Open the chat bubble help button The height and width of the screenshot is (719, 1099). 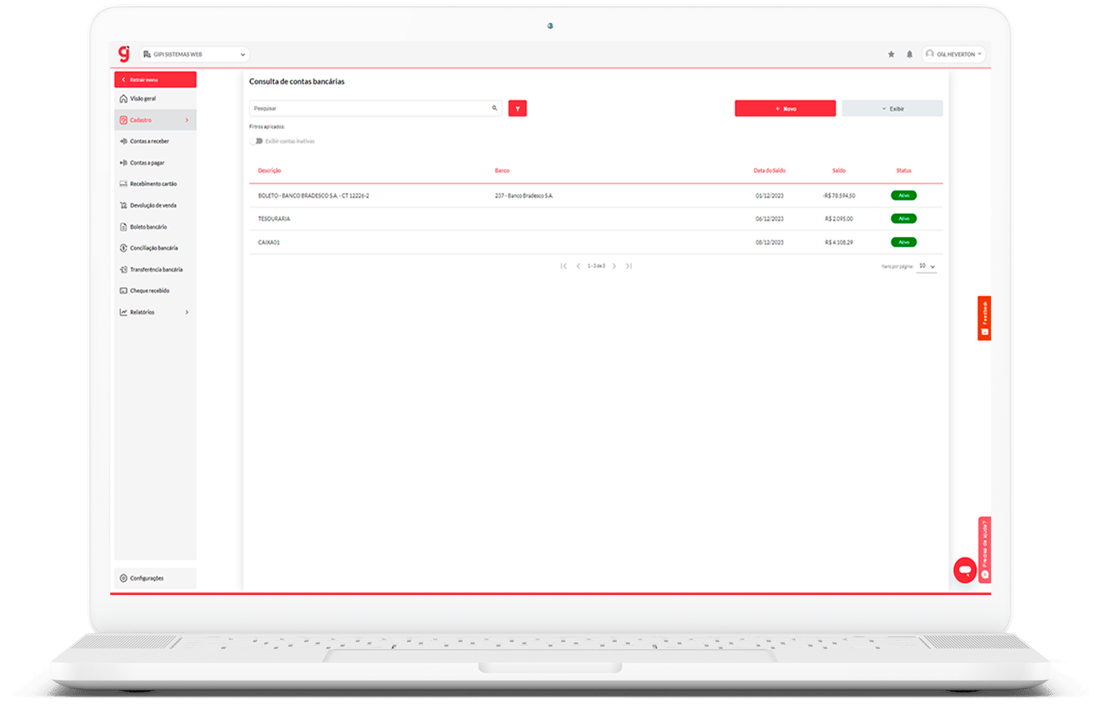[964, 569]
